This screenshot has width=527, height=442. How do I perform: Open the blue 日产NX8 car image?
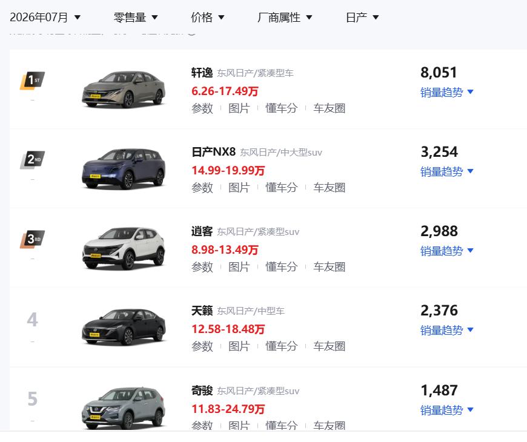pos(124,168)
